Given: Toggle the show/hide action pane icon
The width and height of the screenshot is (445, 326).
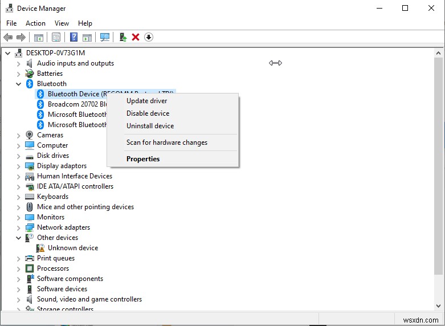Looking at the screenshot, I should tap(87, 37).
